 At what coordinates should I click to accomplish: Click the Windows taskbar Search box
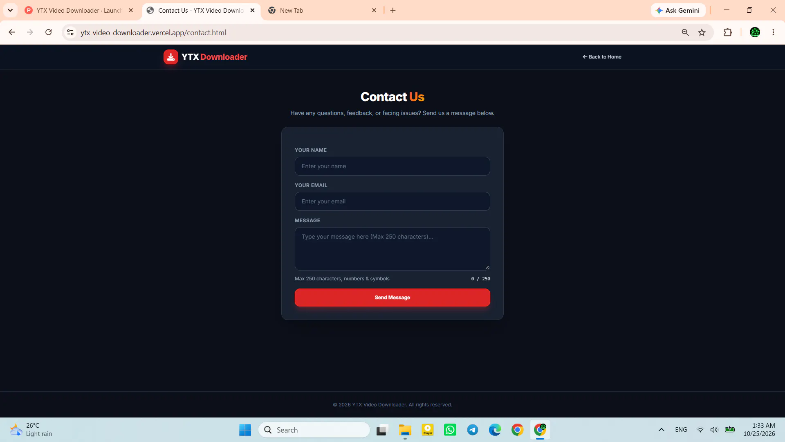(314, 430)
